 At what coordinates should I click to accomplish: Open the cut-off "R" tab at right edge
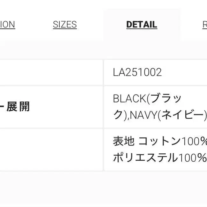pos(204,25)
